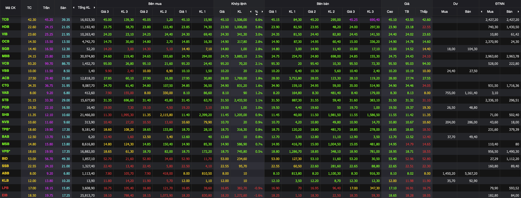Image resolution: width=521 pixels, height=198 pixels.
Task: Open the BAB stock ticker
Action: click(x=5, y=137)
